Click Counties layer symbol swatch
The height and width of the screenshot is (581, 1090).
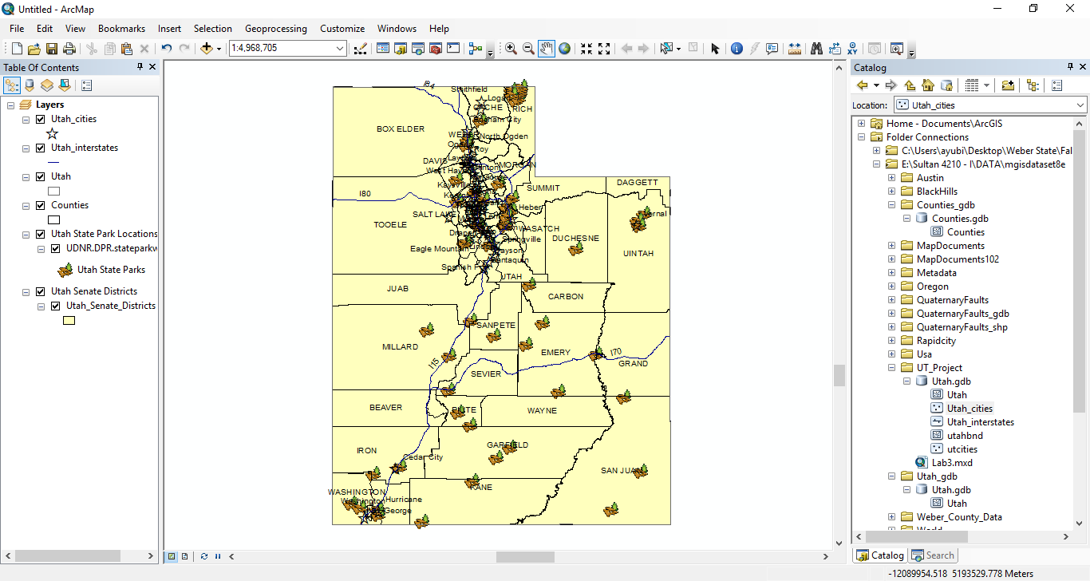point(54,219)
